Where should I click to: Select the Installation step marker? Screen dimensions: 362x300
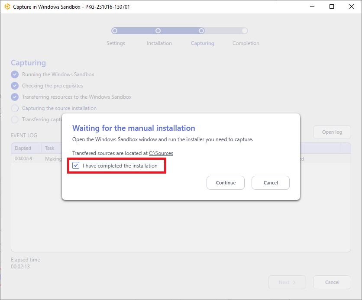158,31
